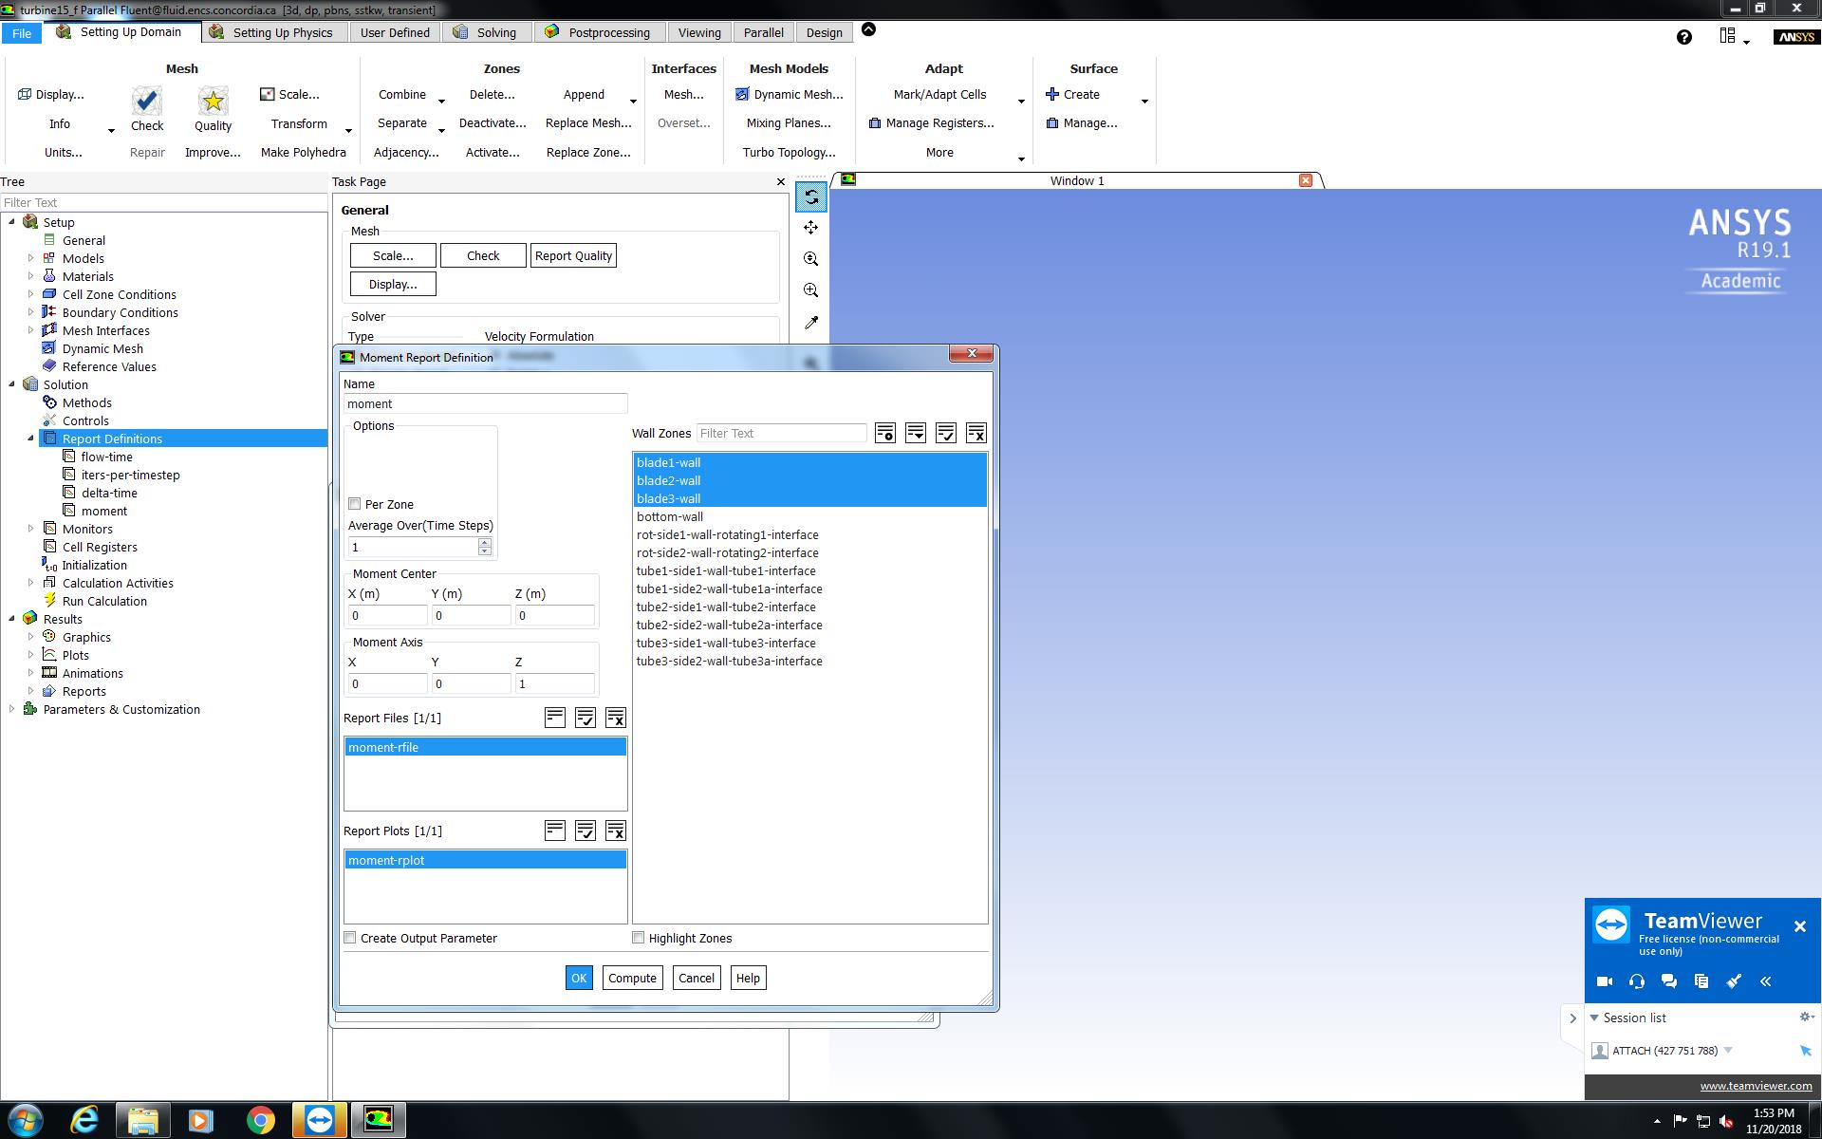Click the probe tool in graphics toolbar

[810, 323]
